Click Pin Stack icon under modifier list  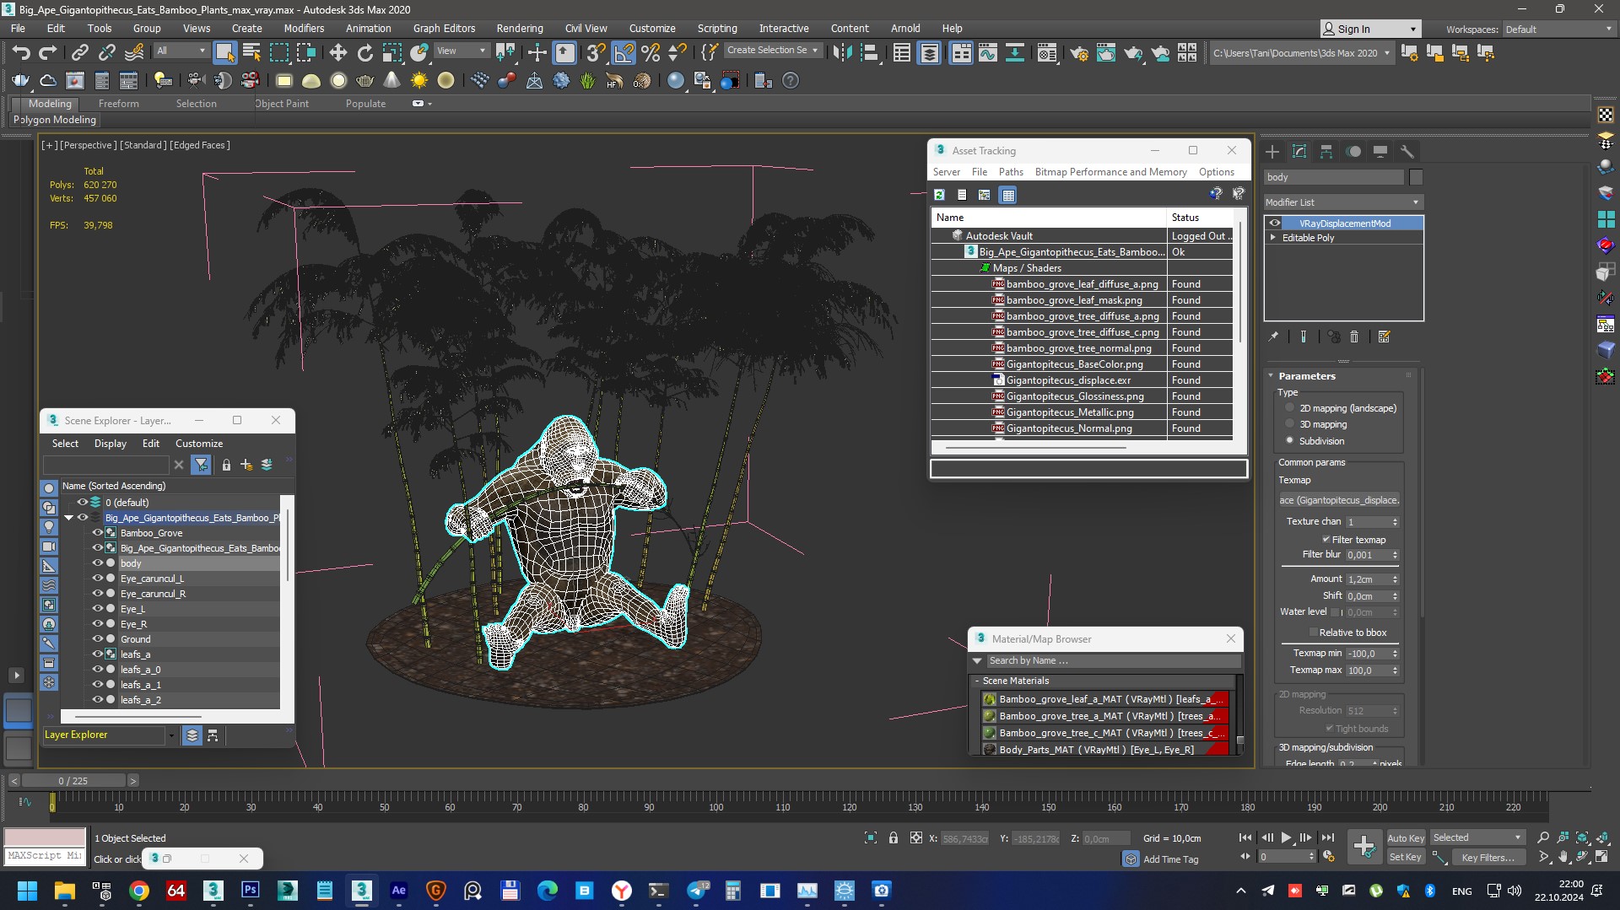pyautogui.click(x=1273, y=337)
